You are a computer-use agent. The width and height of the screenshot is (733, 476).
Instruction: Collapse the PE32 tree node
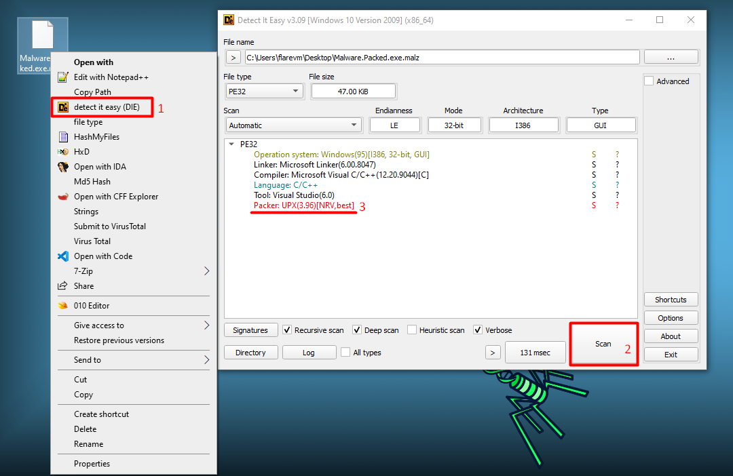(x=232, y=144)
